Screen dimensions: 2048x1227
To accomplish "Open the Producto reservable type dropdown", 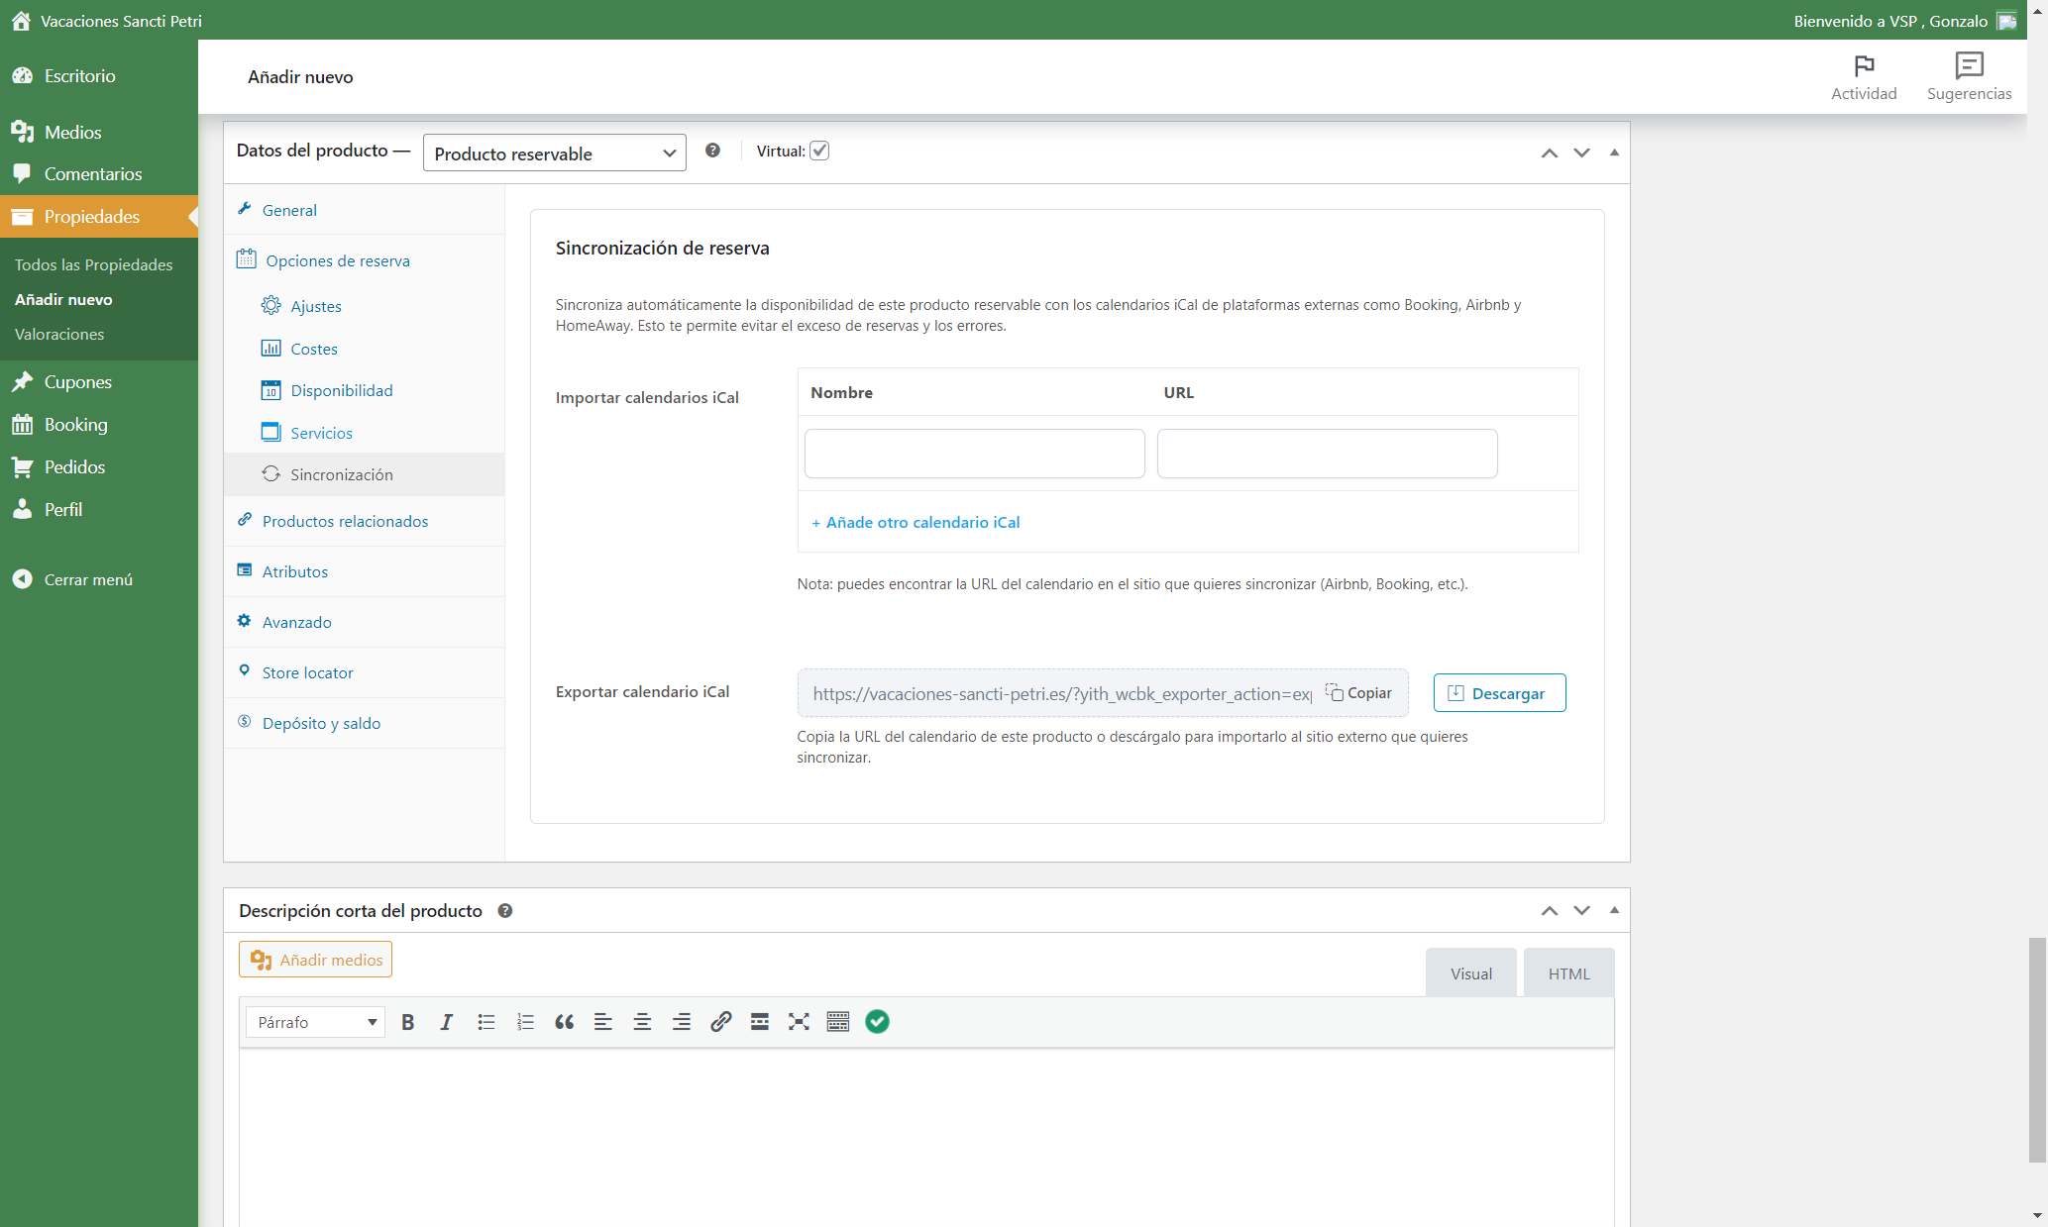I will tap(554, 153).
